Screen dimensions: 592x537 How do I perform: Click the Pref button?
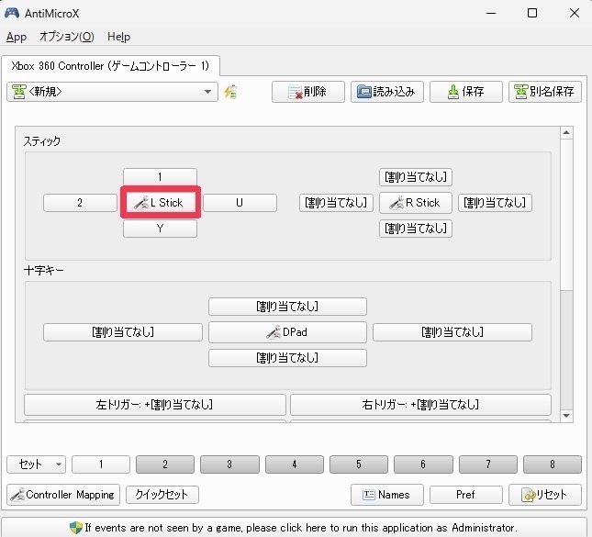click(x=466, y=495)
